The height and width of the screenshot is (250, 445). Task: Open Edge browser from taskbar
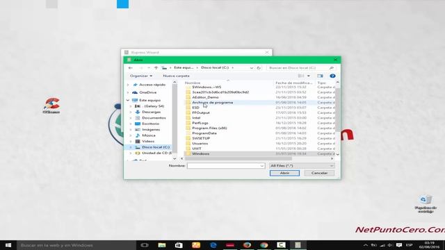click(213, 245)
